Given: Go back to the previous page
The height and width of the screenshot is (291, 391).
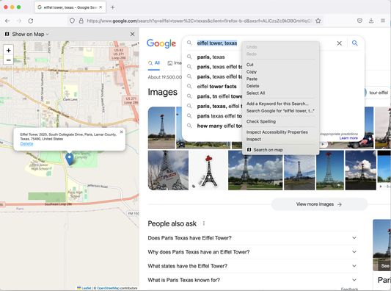Looking at the screenshot, I should [x=7, y=21].
